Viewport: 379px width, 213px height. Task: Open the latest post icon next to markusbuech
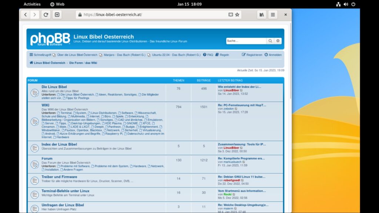[x=244, y=162]
